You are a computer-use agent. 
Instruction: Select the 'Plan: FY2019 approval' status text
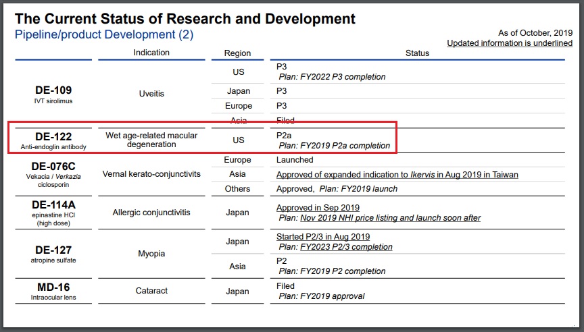[x=322, y=296]
